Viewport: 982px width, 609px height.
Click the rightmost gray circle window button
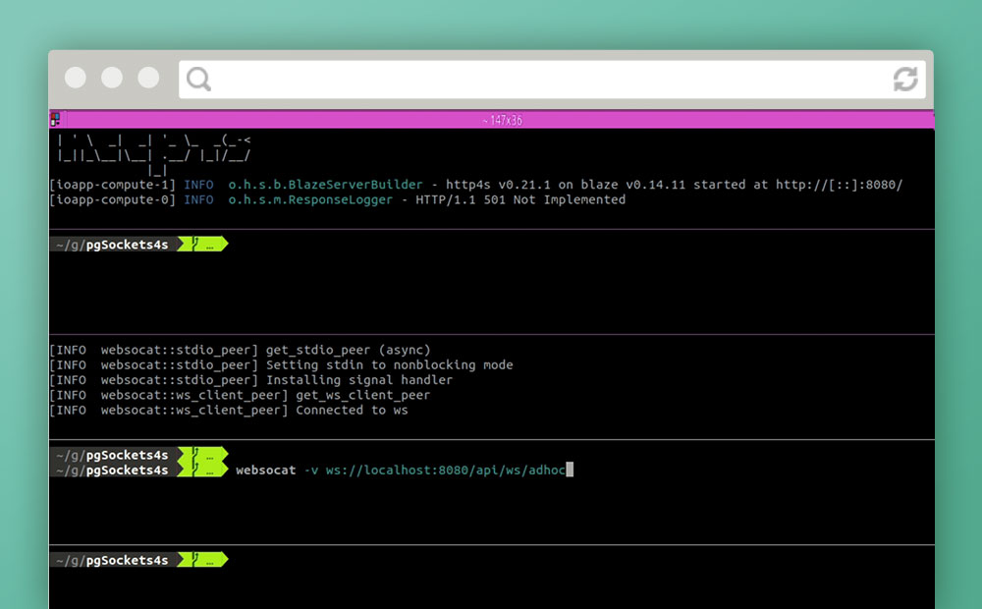[148, 78]
